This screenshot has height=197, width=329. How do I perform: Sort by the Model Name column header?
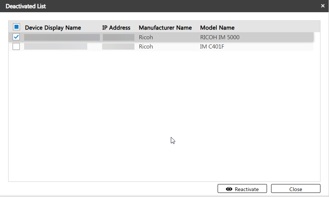(217, 28)
